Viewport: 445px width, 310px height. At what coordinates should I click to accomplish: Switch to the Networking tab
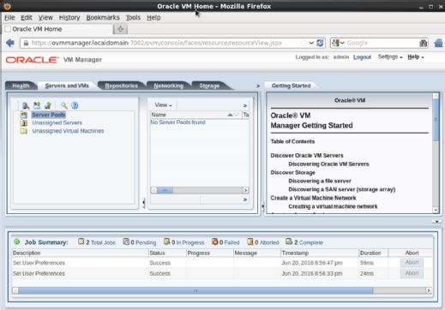(169, 86)
